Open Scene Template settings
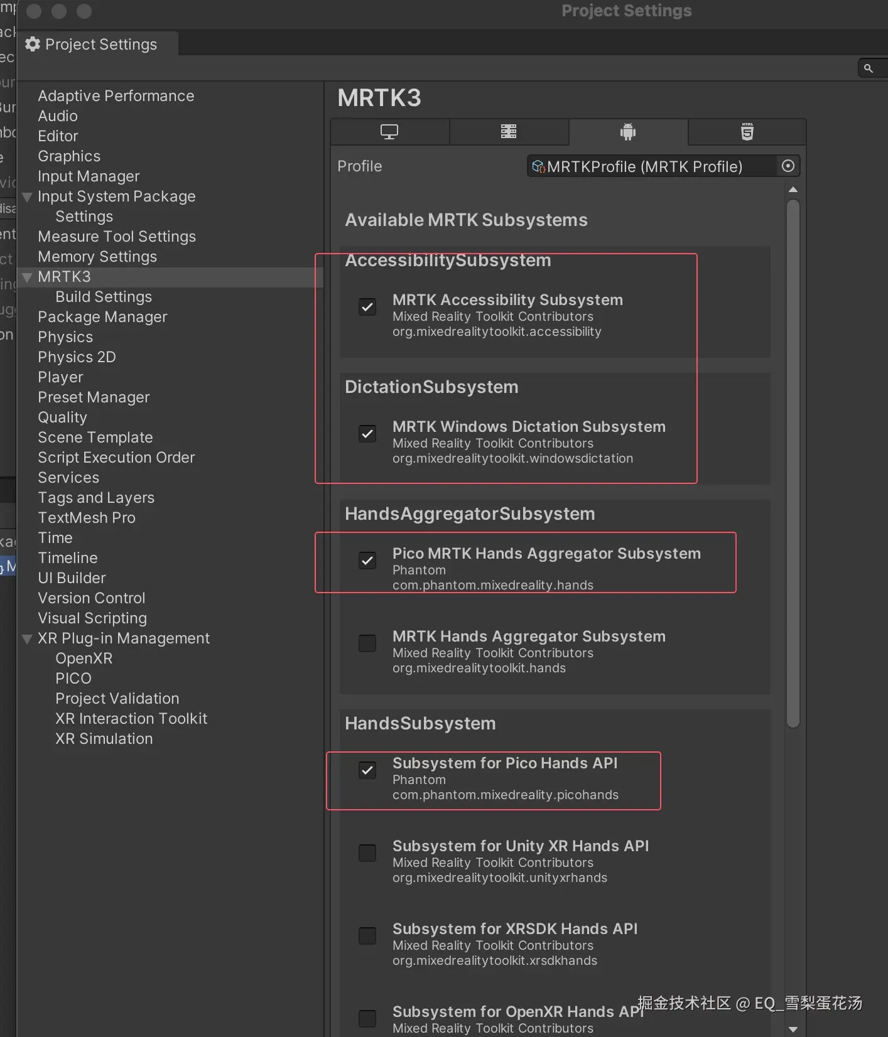 [95, 438]
